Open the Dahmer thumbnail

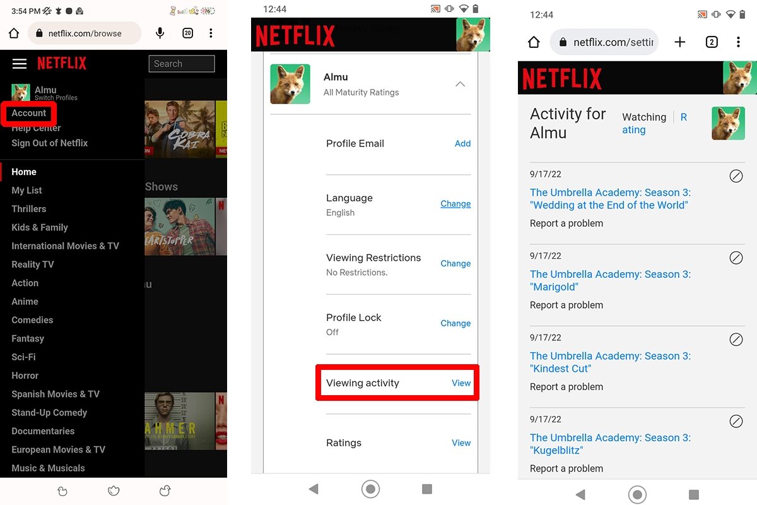[180, 421]
